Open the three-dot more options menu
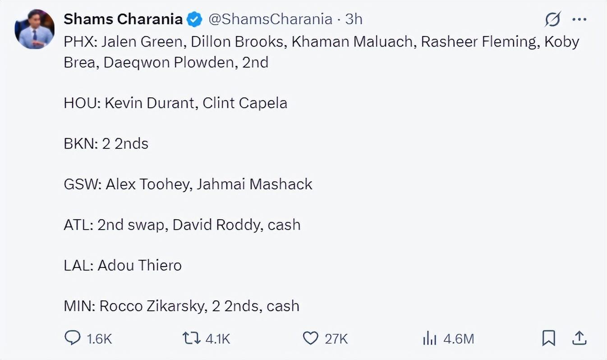Viewport: 607px width, 360px height. (x=579, y=19)
